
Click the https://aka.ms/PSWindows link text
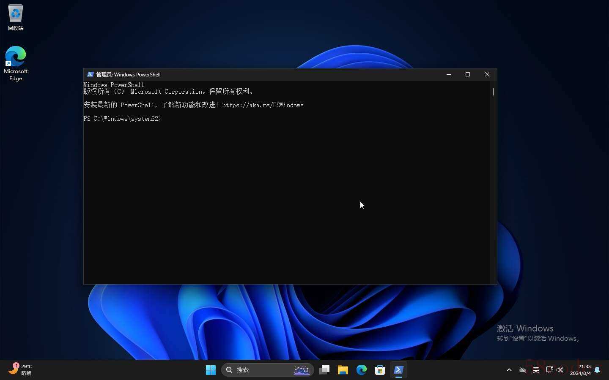(263, 105)
